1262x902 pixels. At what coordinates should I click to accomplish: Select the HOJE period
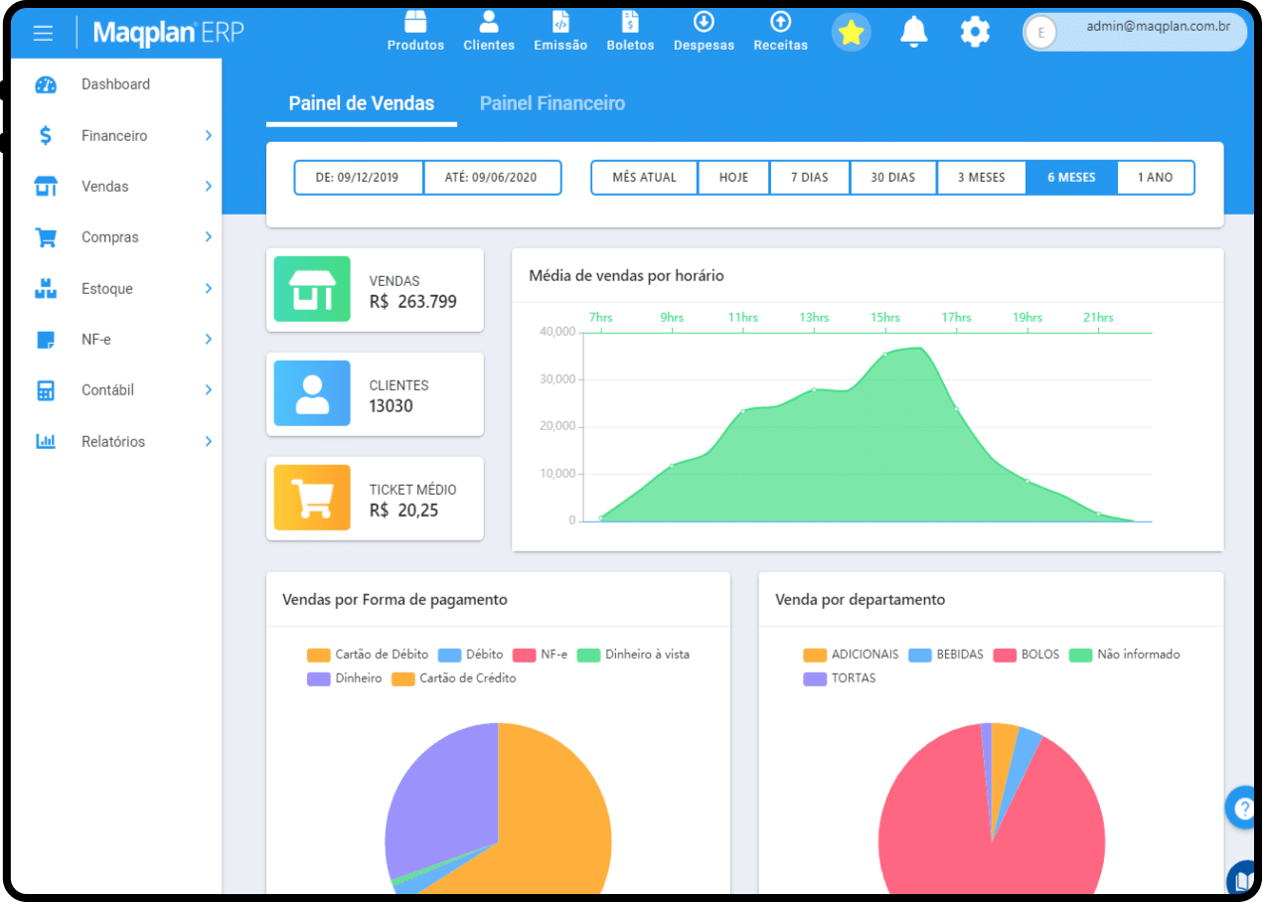734,178
